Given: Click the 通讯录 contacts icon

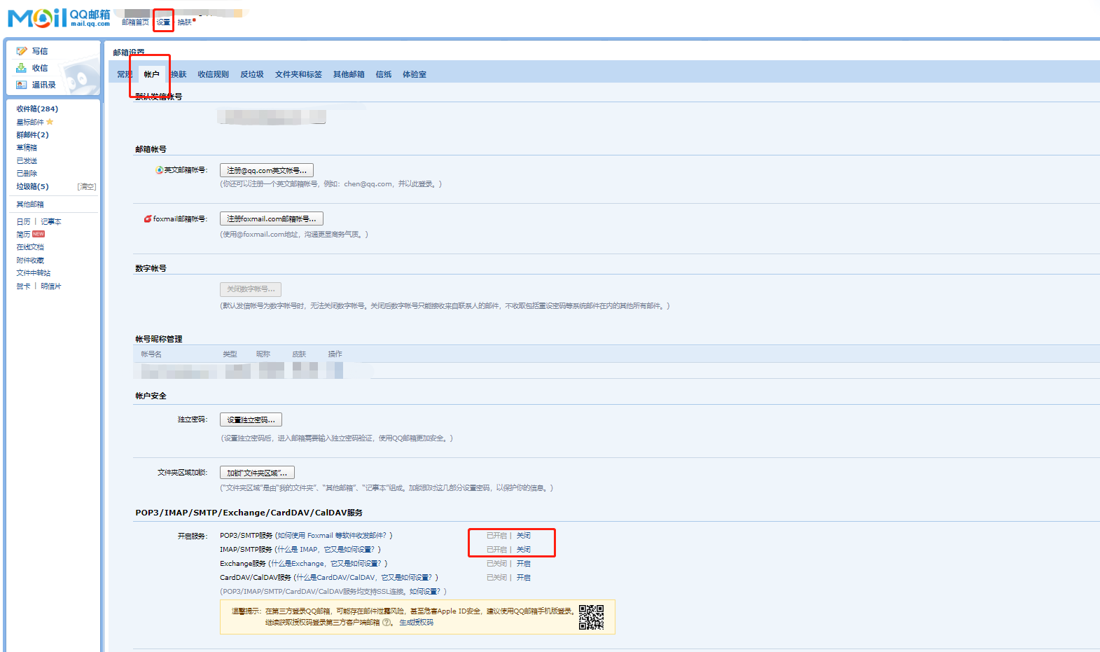Looking at the screenshot, I should [x=22, y=85].
